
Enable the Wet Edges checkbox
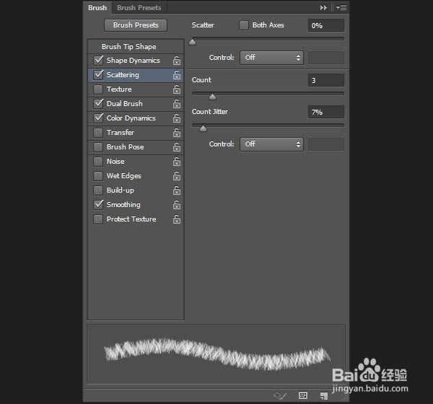pos(98,176)
